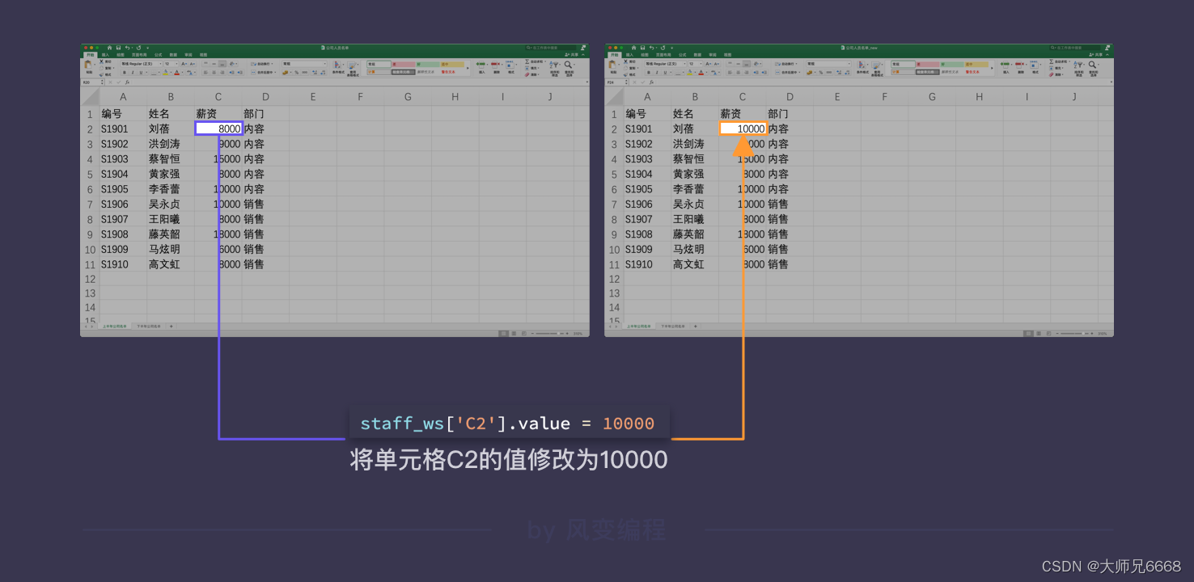Click the Increase font size icon in the left window
The width and height of the screenshot is (1194, 582).
[184, 64]
